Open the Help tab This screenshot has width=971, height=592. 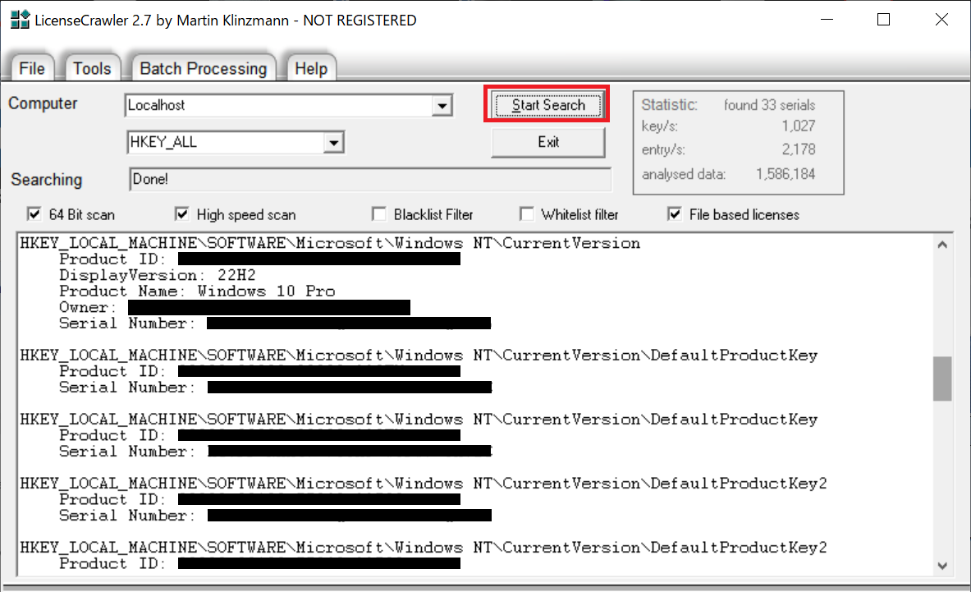310,69
